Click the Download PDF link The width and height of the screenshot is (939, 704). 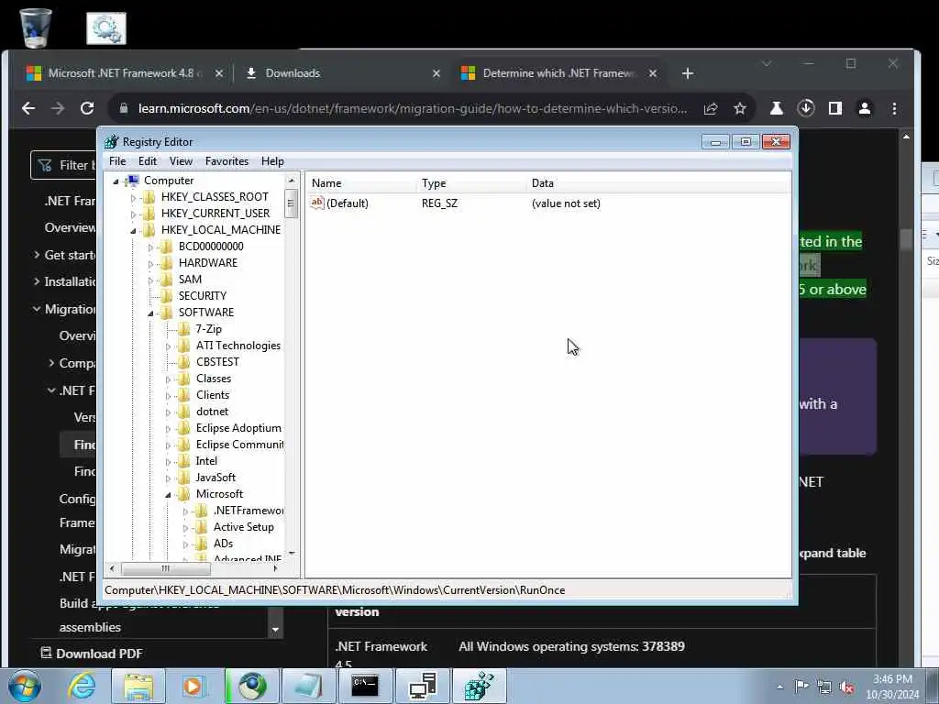pyautogui.click(x=92, y=653)
